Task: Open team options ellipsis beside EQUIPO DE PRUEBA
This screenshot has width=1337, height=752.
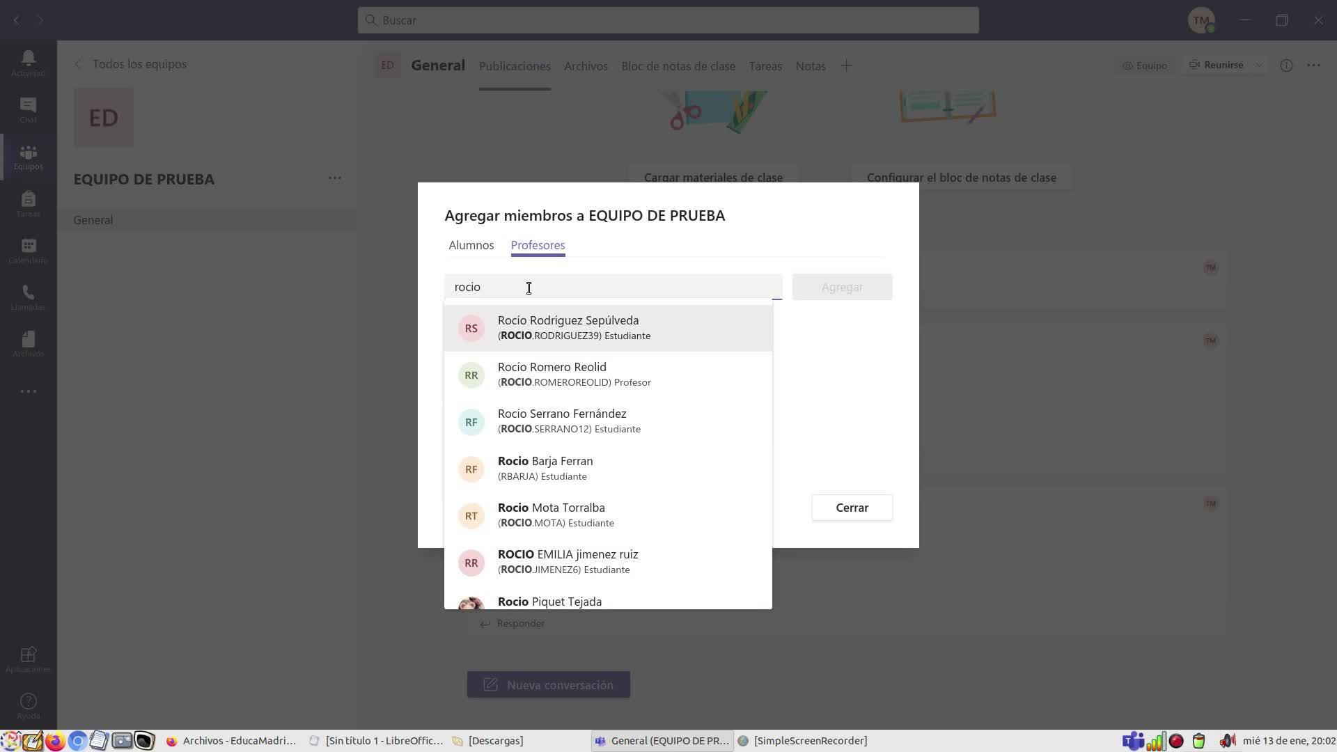Action: point(335,178)
